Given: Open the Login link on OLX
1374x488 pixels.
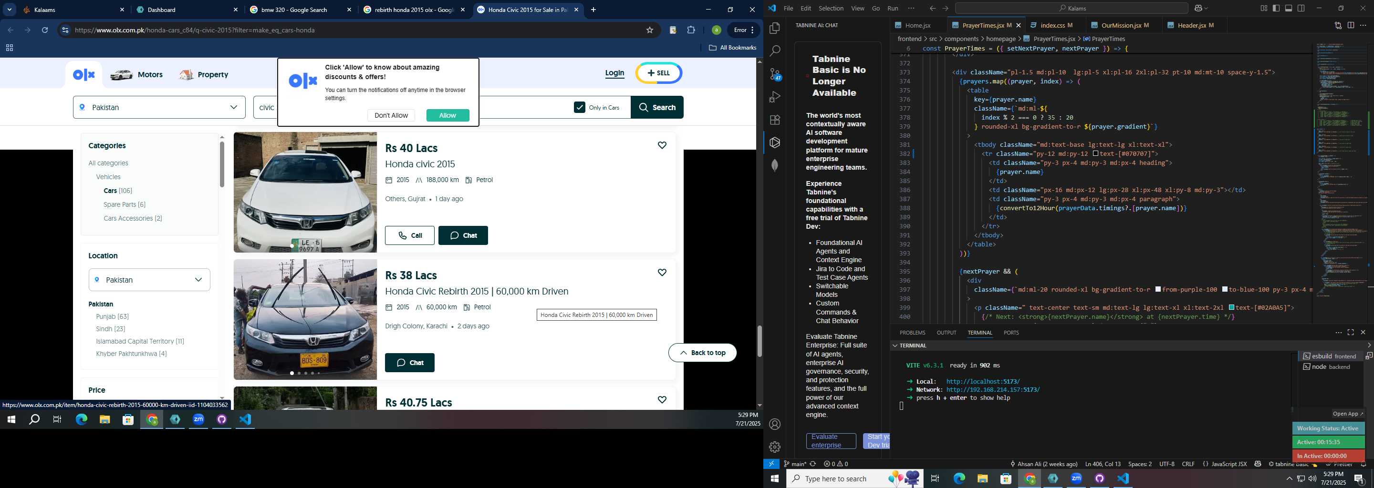Looking at the screenshot, I should pyautogui.click(x=614, y=73).
